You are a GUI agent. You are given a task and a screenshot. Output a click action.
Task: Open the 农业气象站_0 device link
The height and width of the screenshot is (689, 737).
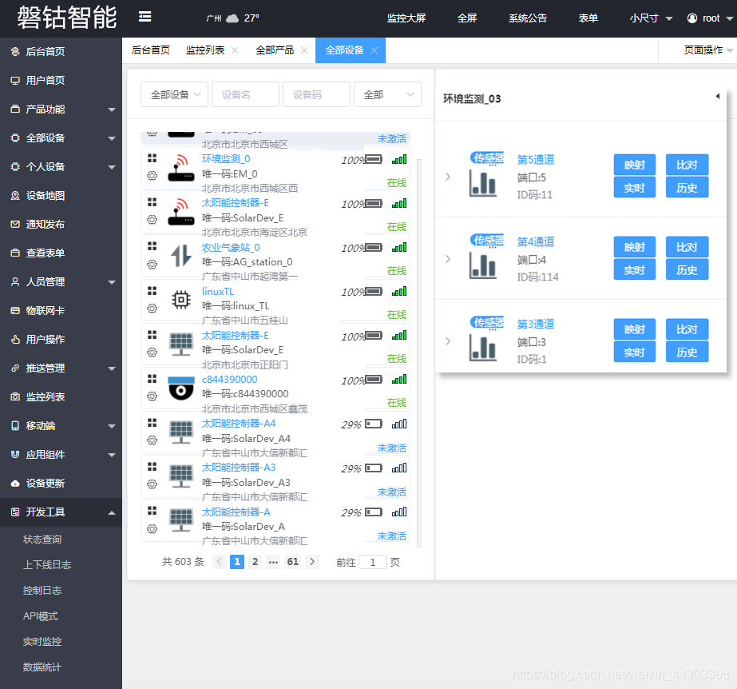tap(230, 248)
